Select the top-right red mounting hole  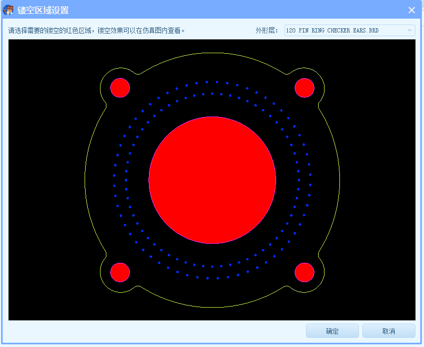point(304,88)
